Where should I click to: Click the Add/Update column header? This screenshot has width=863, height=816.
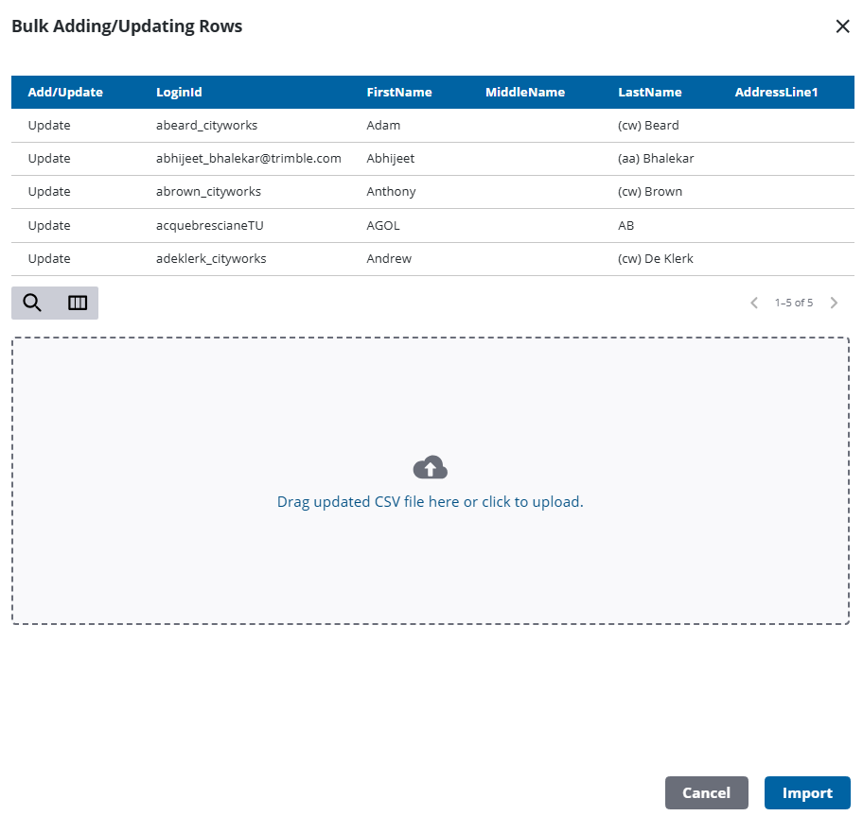click(x=65, y=93)
